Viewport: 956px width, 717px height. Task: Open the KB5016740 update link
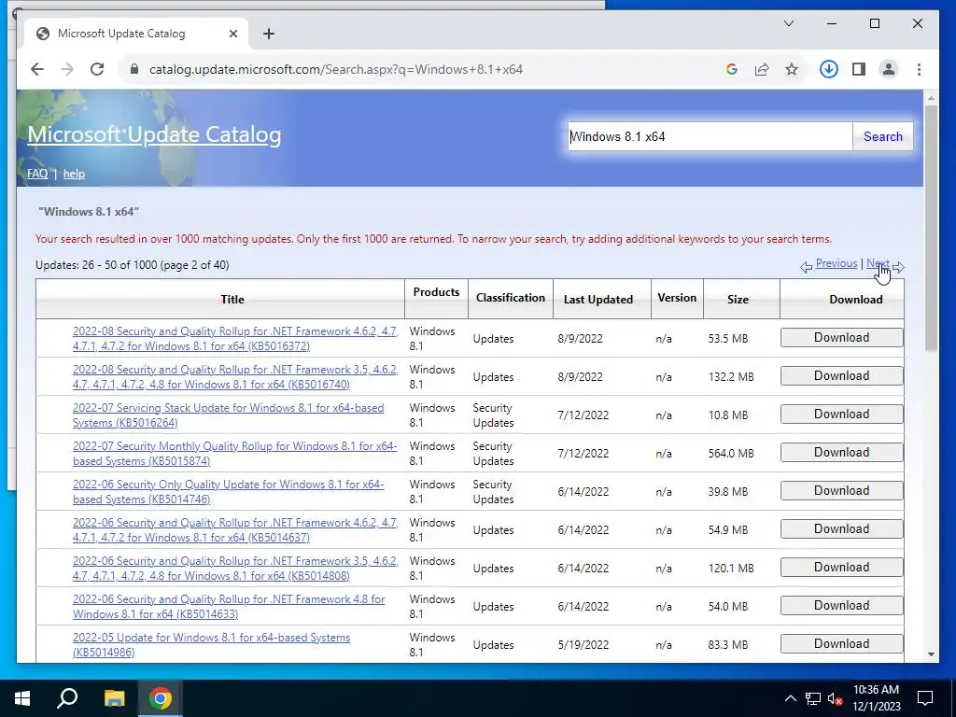click(x=235, y=377)
